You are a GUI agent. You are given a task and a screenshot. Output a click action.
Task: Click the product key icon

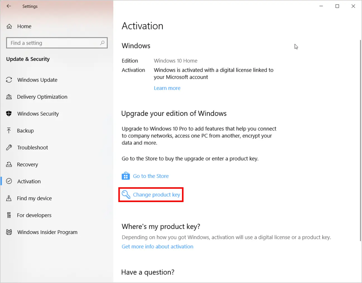(x=126, y=195)
